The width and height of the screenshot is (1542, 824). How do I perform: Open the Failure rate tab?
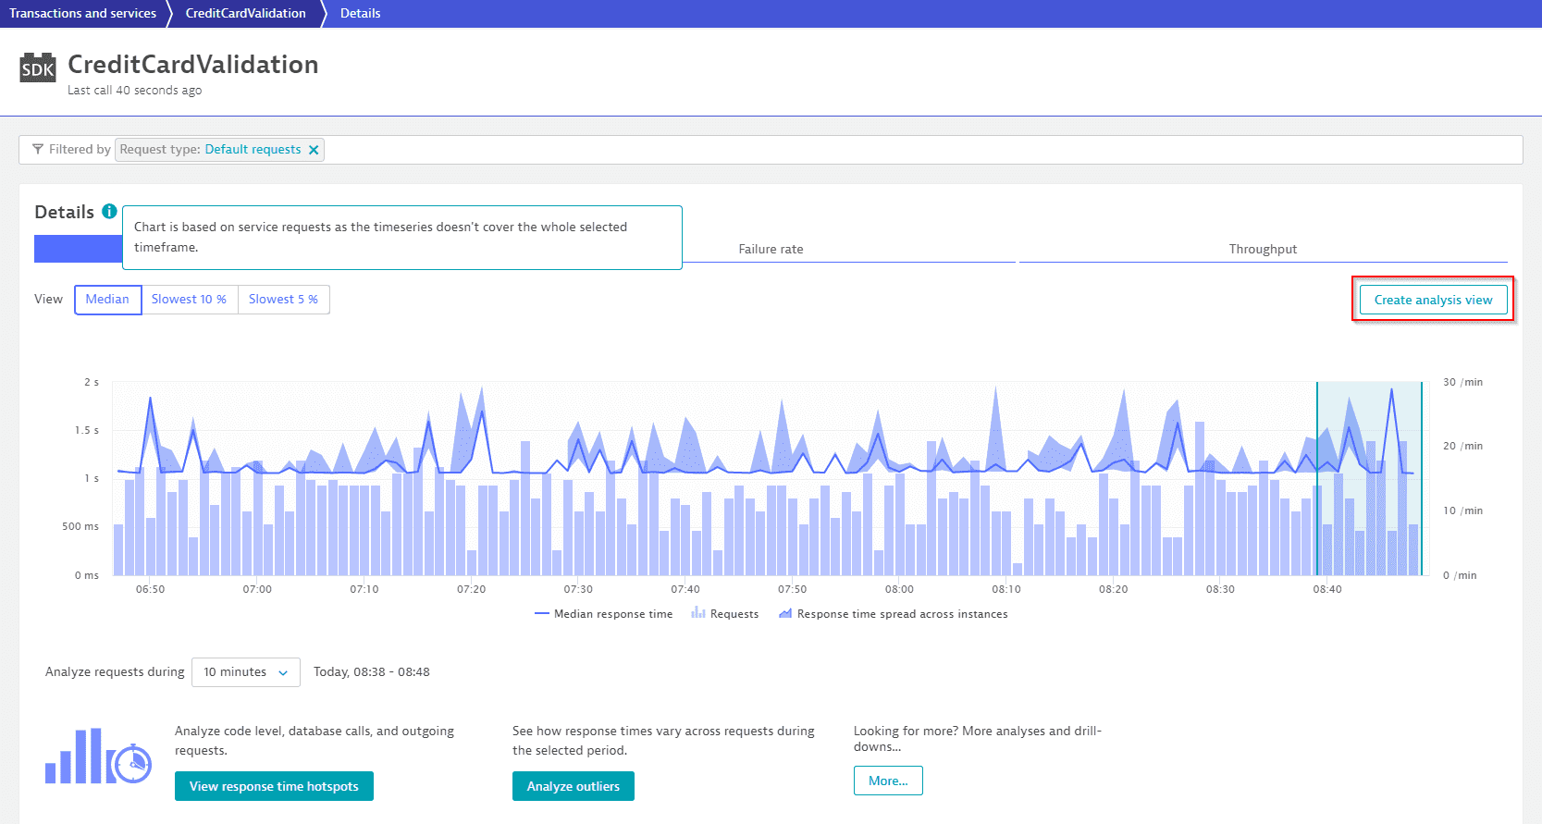(771, 249)
